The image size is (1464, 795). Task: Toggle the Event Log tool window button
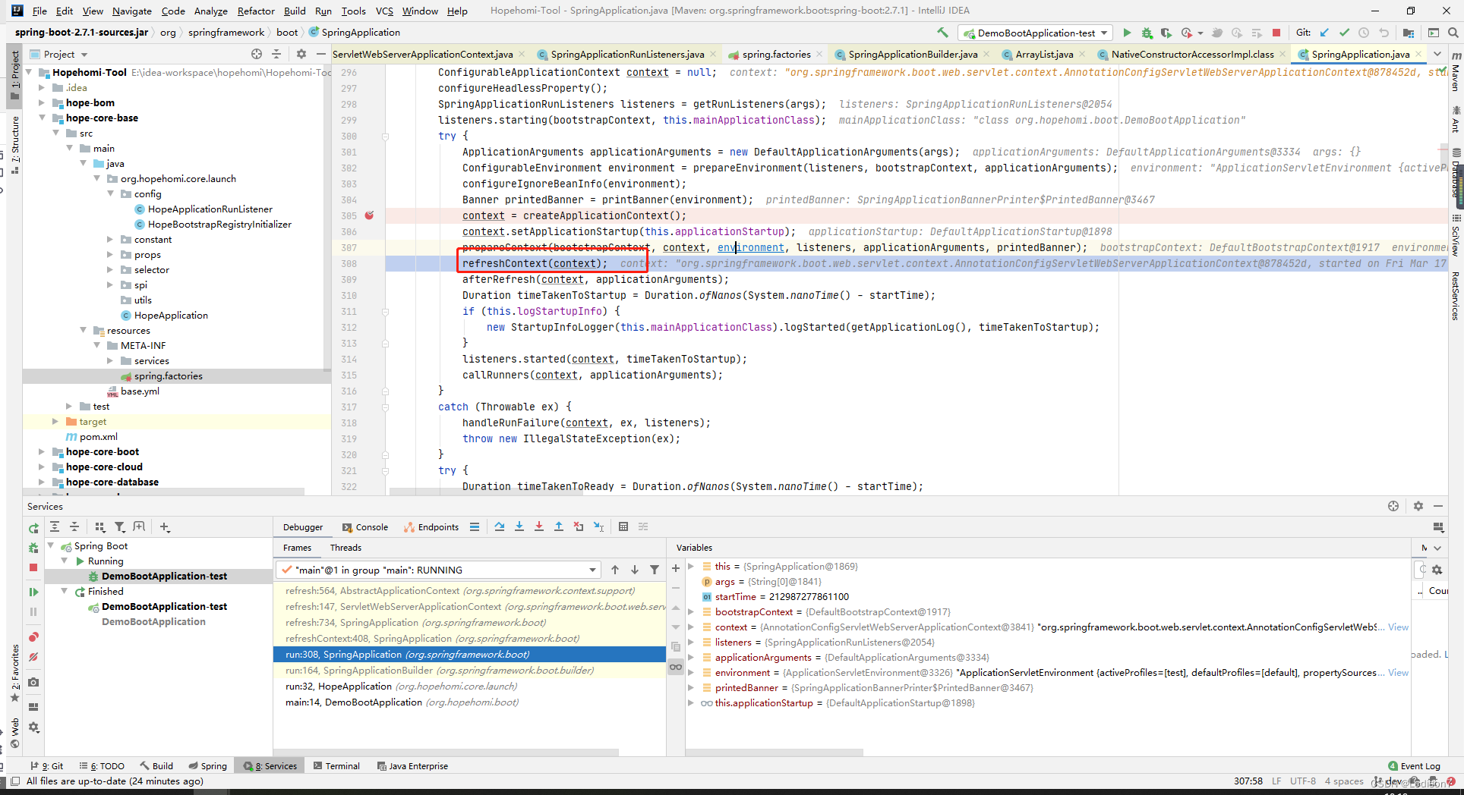(x=1414, y=765)
